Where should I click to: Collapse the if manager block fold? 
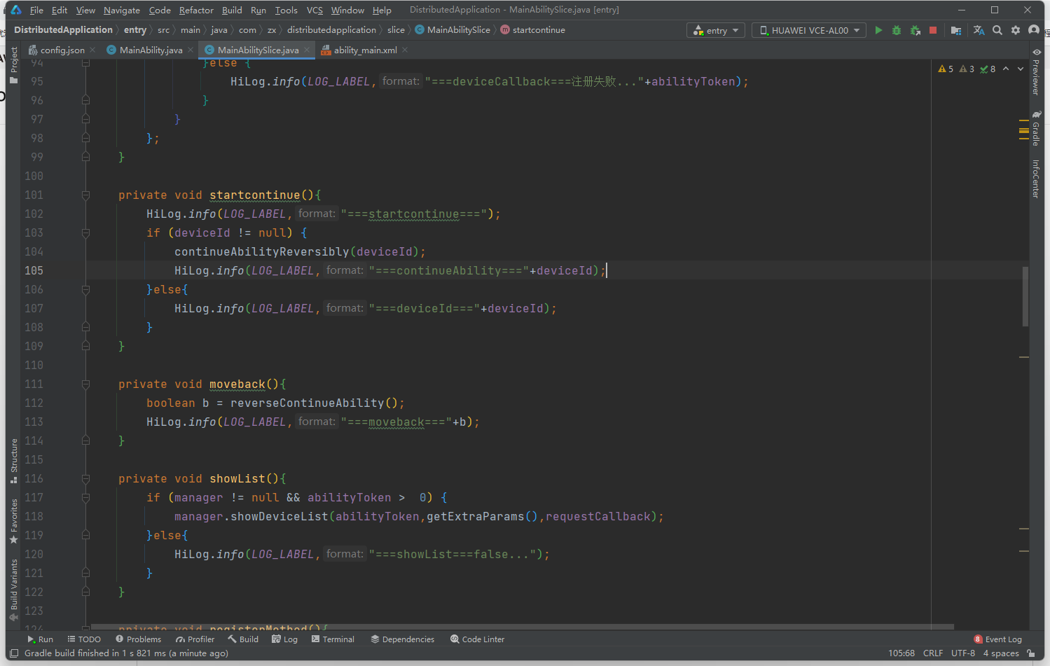click(85, 498)
